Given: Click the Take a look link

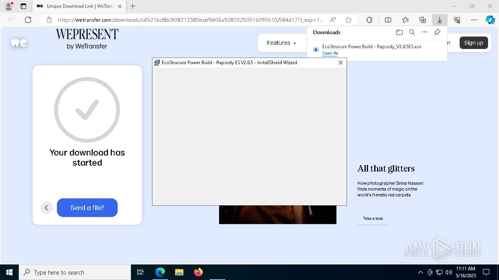Looking at the screenshot, I should pos(373,219).
